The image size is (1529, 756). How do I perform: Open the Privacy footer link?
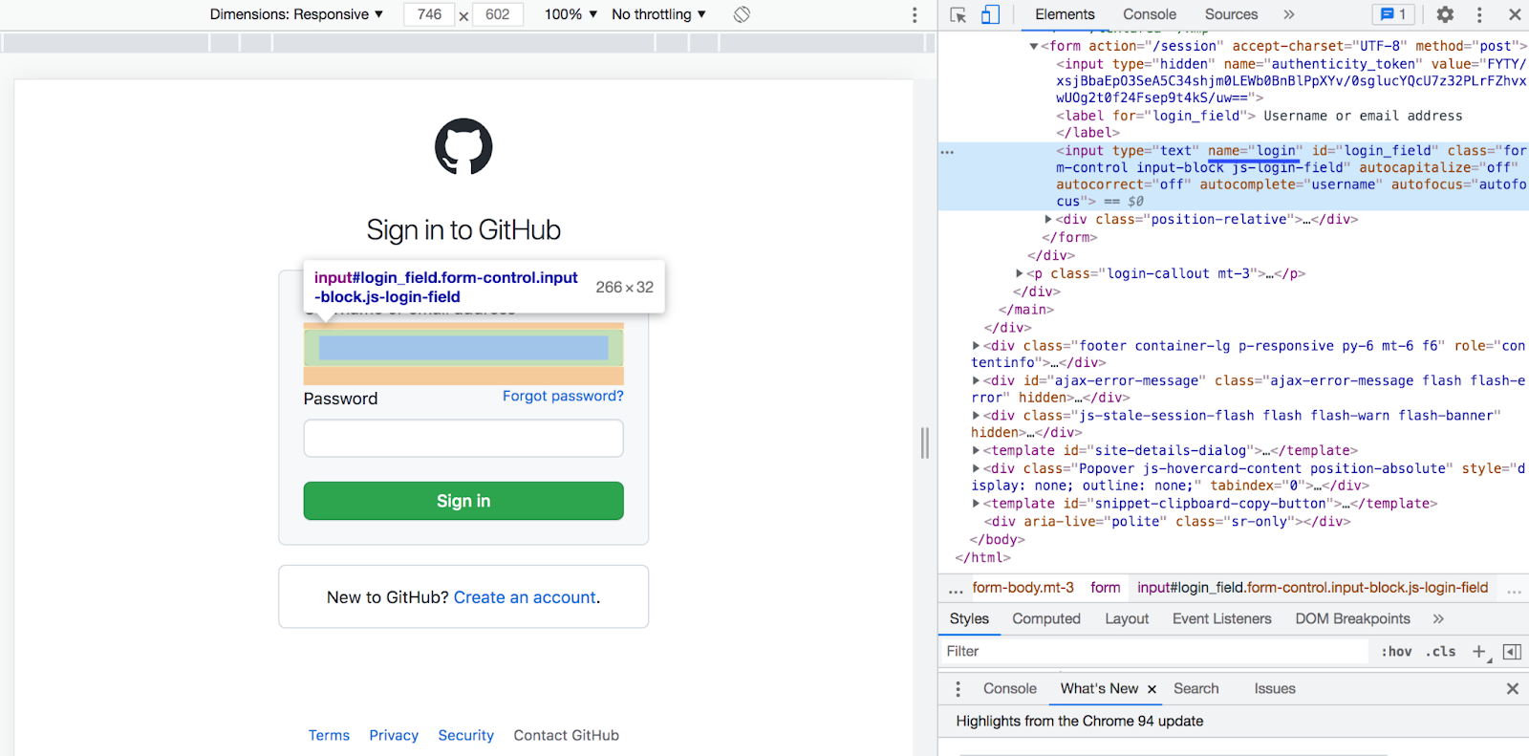coord(394,736)
